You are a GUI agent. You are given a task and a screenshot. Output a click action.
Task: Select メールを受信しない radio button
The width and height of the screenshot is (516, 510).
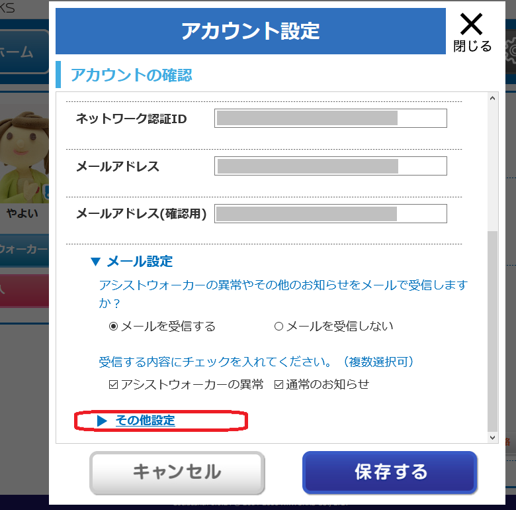click(279, 327)
